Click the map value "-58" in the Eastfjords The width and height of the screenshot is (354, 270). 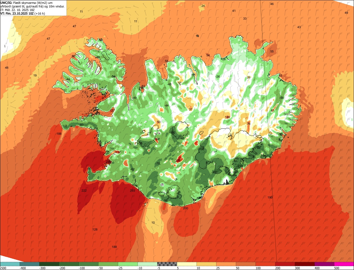coord(282,98)
